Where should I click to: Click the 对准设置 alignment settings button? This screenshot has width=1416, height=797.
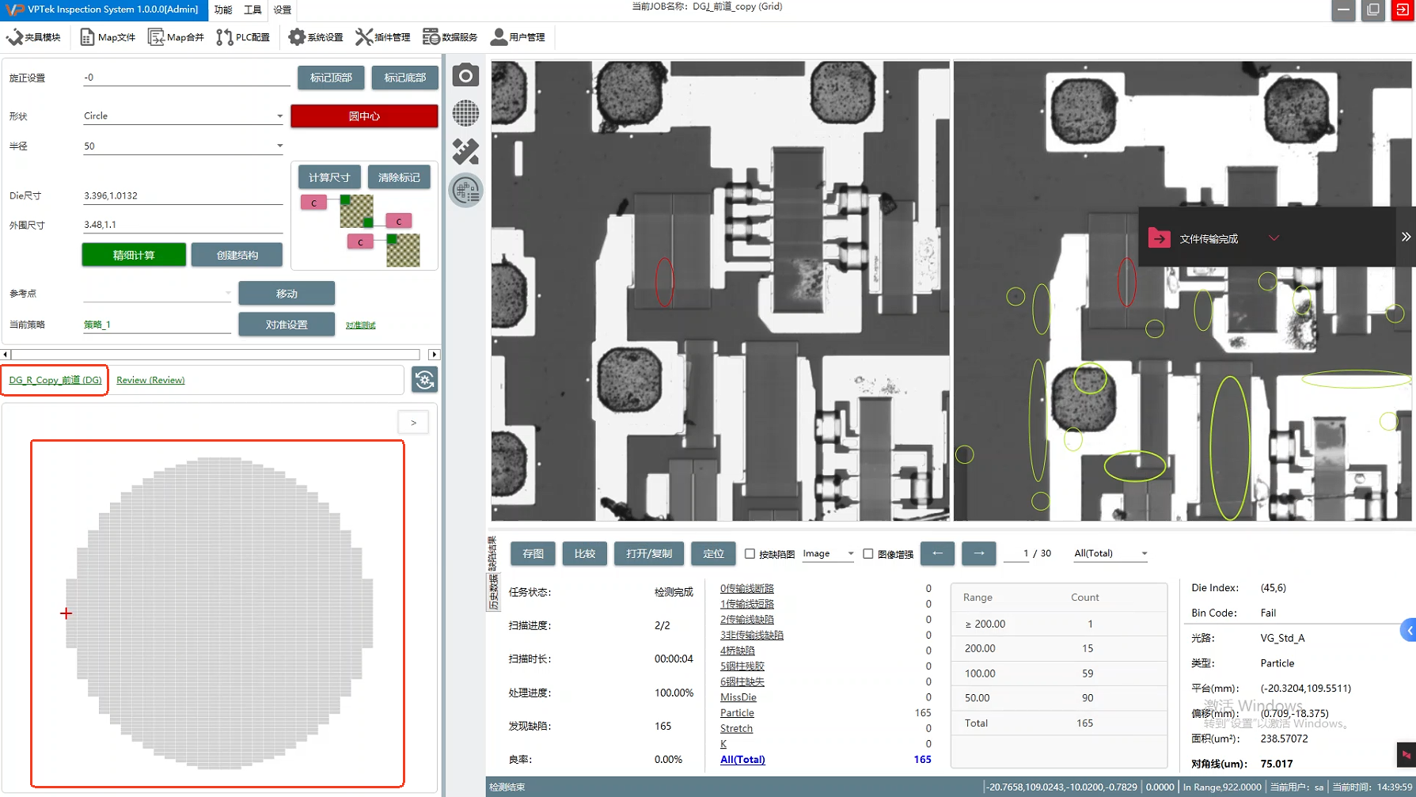(x=287, y=324)
